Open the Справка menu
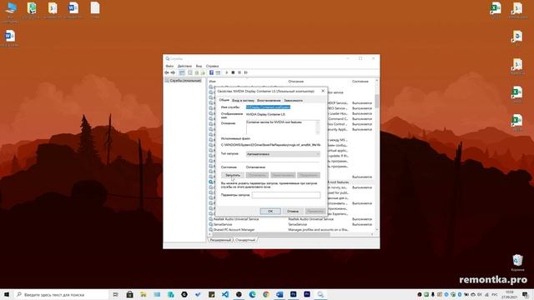Screen dimensions: 534x300 tap(212, 66)
